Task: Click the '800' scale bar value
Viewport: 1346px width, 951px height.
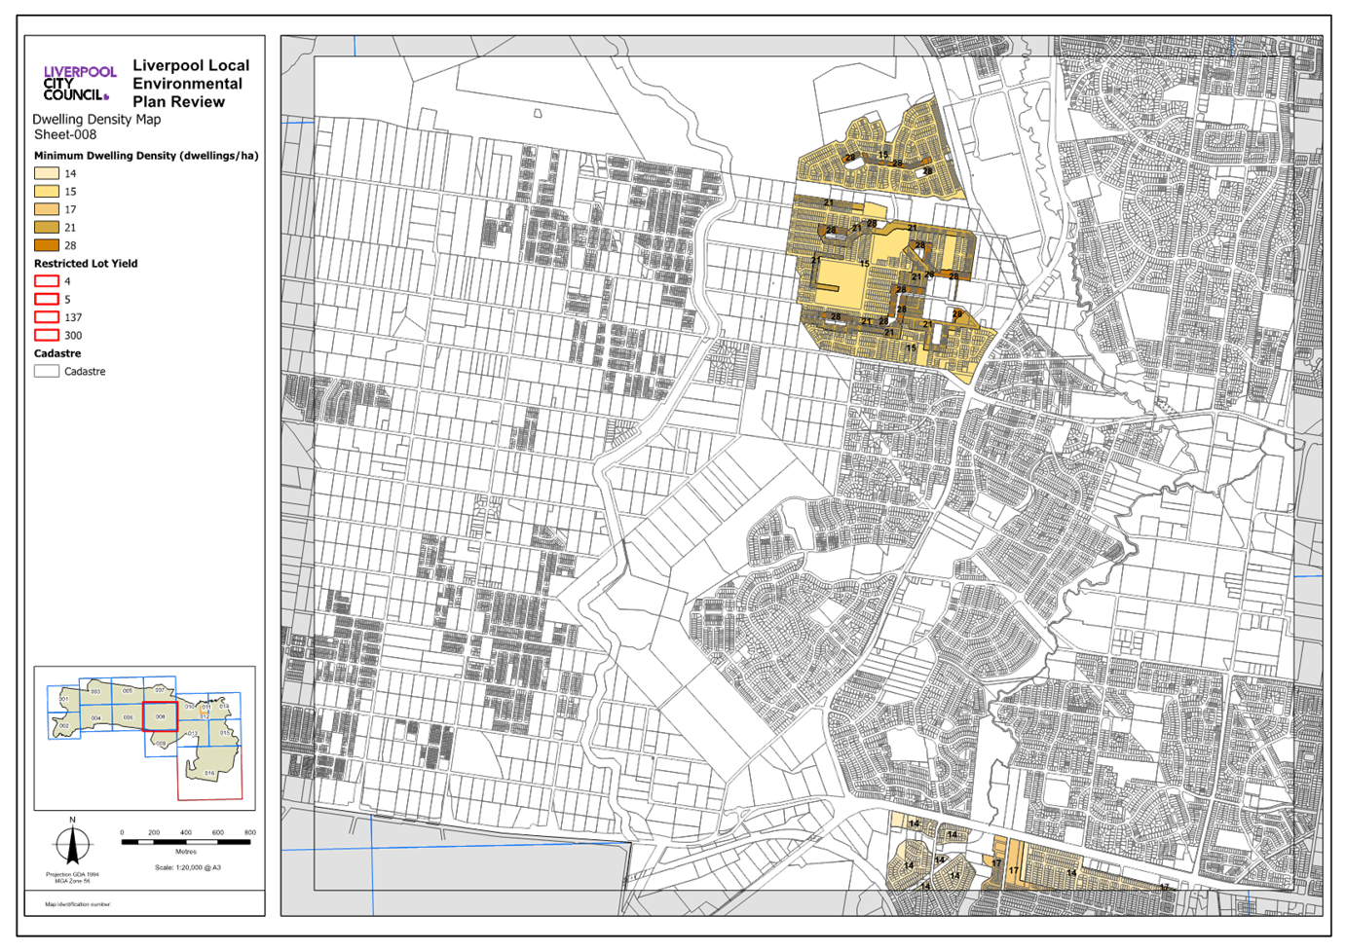Action: (250, 833)
